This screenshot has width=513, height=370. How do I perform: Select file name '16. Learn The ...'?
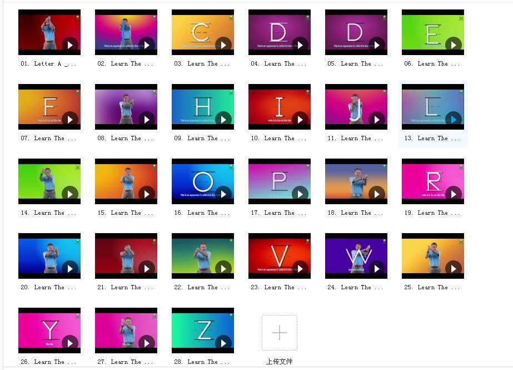tap(202, 213)
